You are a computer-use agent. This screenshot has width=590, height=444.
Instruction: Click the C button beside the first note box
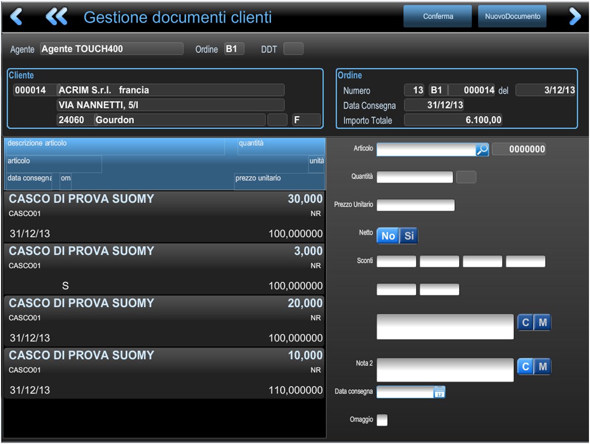coord(525,323)
